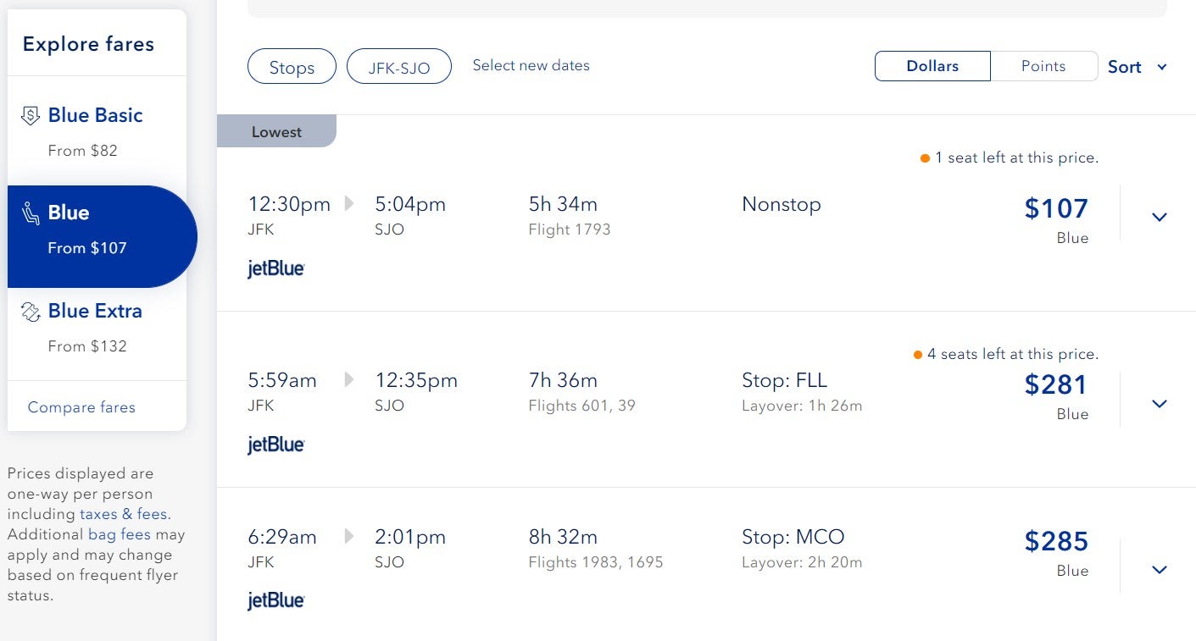Click the orange dot by 1 seat left
The image size is (1196, 641).
(925, 158)
